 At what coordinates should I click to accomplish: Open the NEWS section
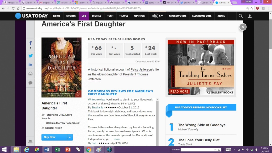coord(57,16)
